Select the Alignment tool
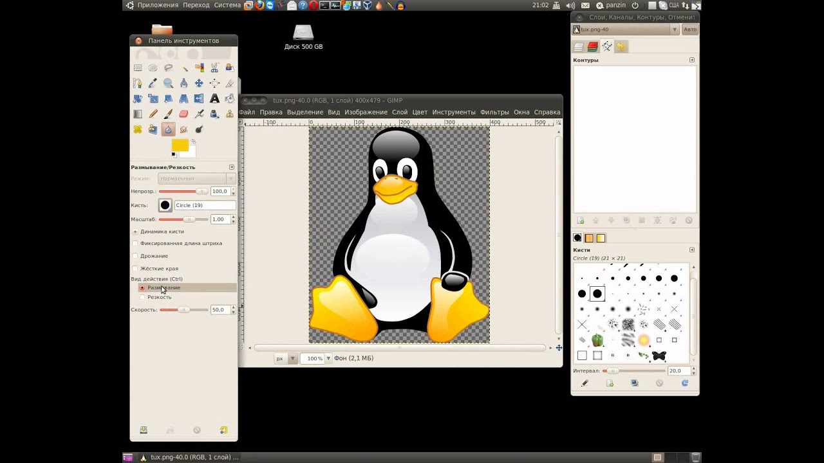The height and width of the screenshot is (463, 824). [x=214, y=83]
